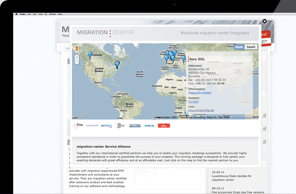Image resolution: width=296 pixels, height=194 pixels.
Task: Click the HCL partner logo
Action: tap(150, 126)
